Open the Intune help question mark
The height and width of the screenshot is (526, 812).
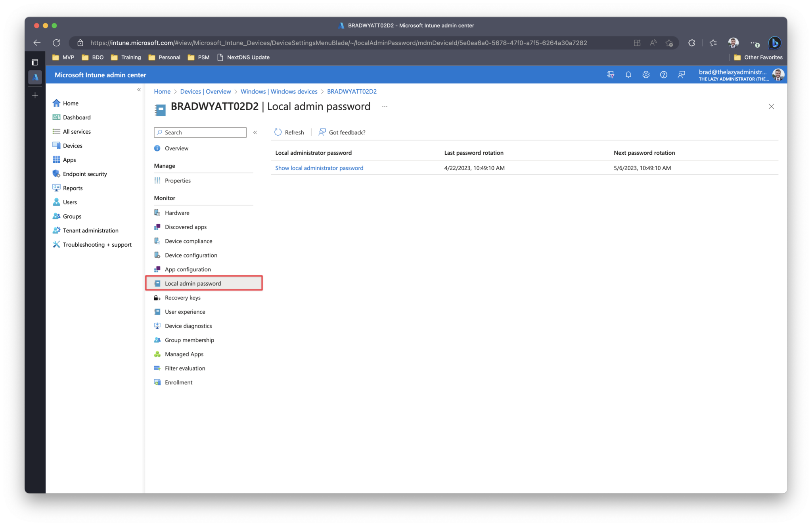click(x=663, y=75)
